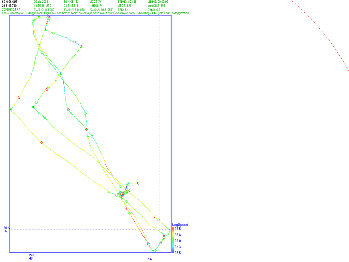The width and height of the screenshot is (349, 262).
Task: Click the 'F5=toggleWind' hint
Action: (x=180, y=13)
